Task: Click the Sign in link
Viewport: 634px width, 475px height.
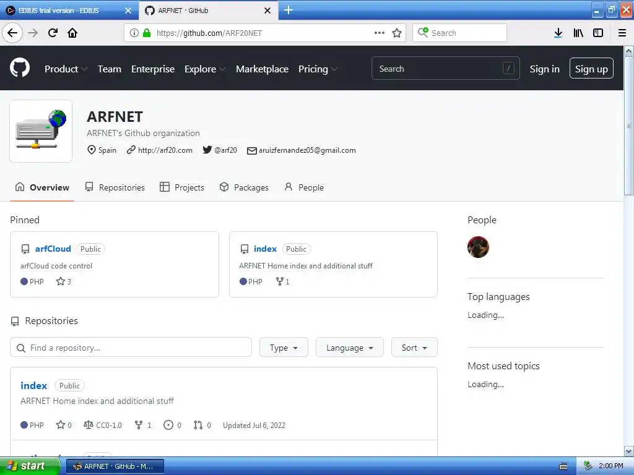Action: coord(545,69)
